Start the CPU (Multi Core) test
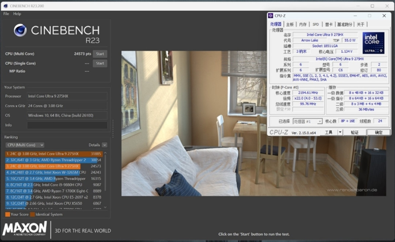Image resolution: width=395 pixels, height=242 pixels. [100, 54]
